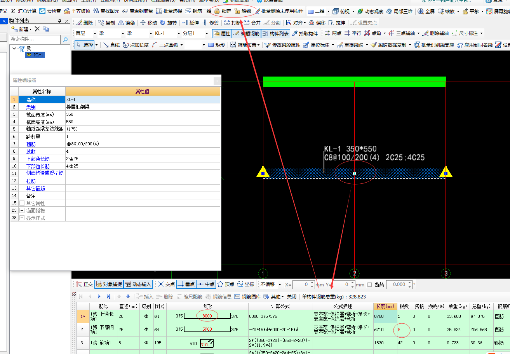Open 查看钢筋量 view rebar quantity
510x354 pixels.
(x=138, y=11)
